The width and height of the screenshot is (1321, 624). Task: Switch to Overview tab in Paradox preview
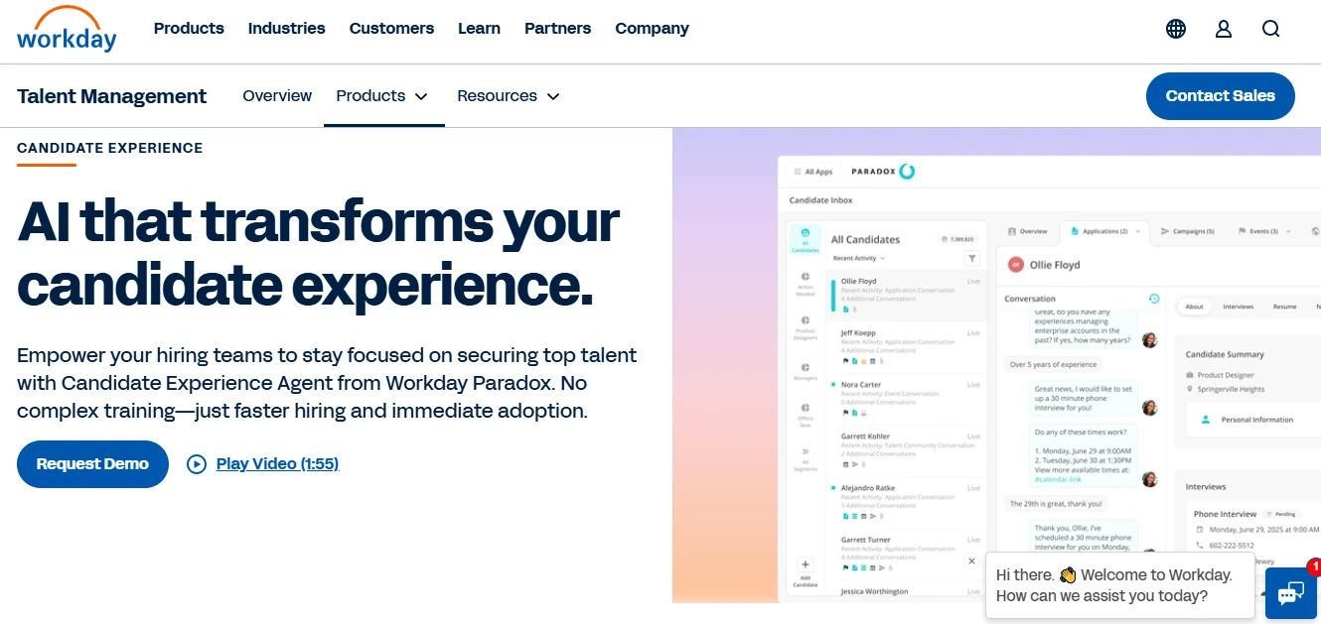(x=1027, y=231)
